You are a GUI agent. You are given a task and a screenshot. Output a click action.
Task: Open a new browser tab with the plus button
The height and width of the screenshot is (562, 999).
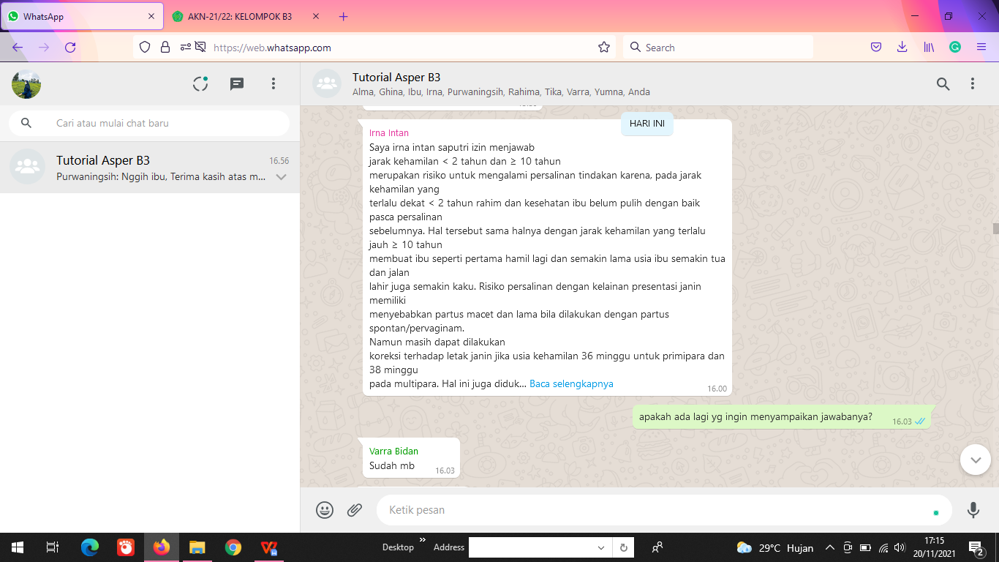point(344,16)
